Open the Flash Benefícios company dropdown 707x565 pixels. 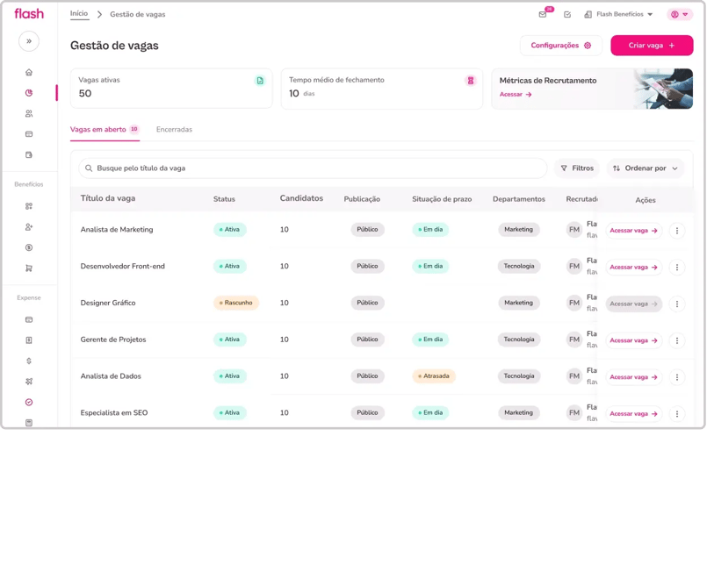pyautogui.click(x=618, y=14)
